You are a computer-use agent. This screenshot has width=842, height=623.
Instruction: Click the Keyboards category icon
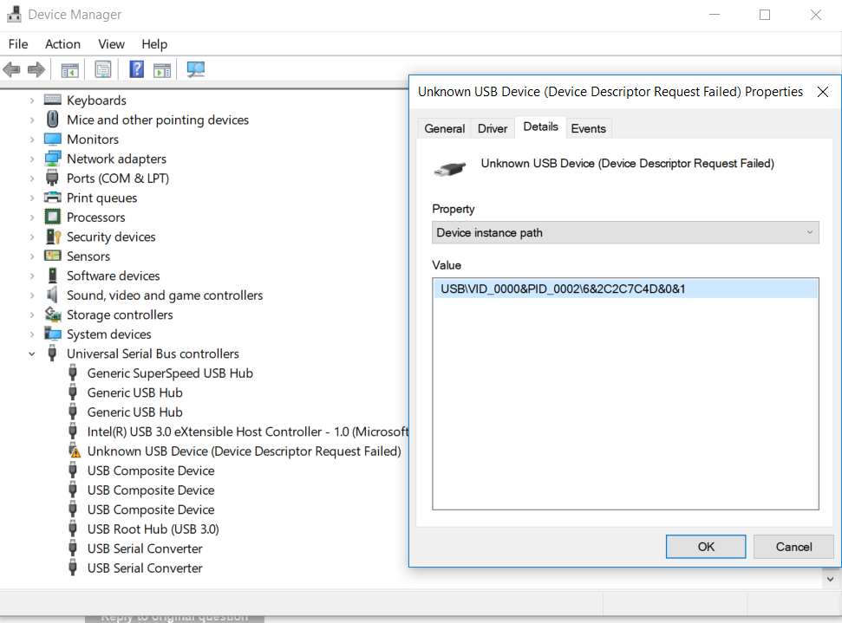coord(53,100)
